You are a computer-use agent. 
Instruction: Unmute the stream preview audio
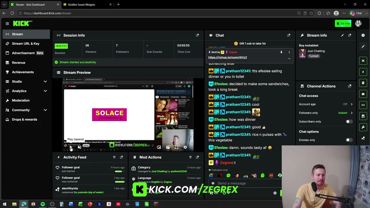tap(79, 147)
